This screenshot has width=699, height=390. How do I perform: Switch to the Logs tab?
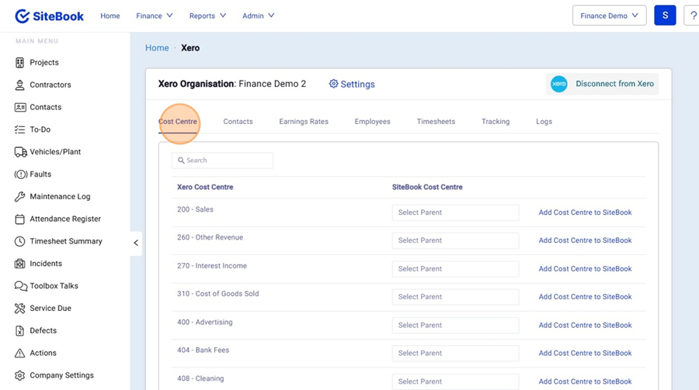(544, 122)
